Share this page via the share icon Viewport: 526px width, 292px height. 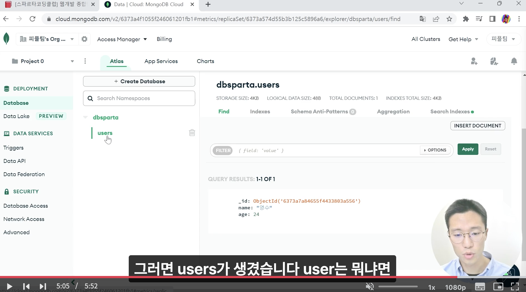click(x=436, y=19)
